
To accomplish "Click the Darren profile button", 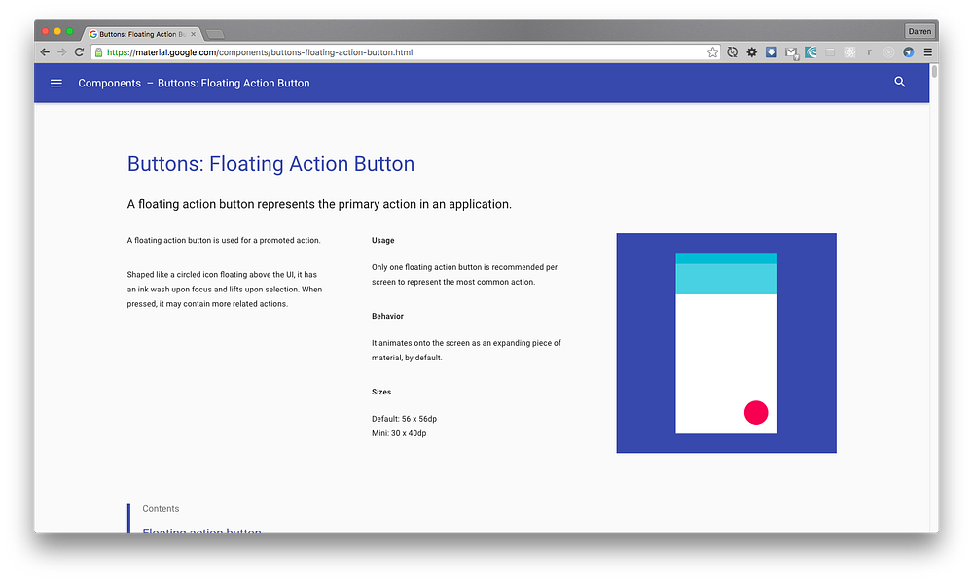I will pos(919,32).
